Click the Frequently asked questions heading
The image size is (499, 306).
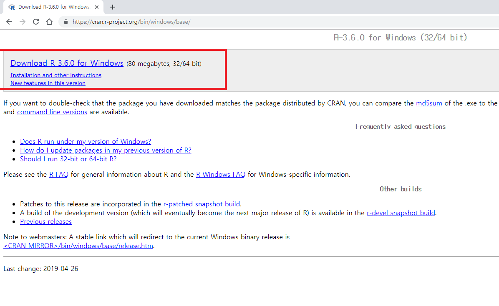pyautogui.click(x=401, y=127)
